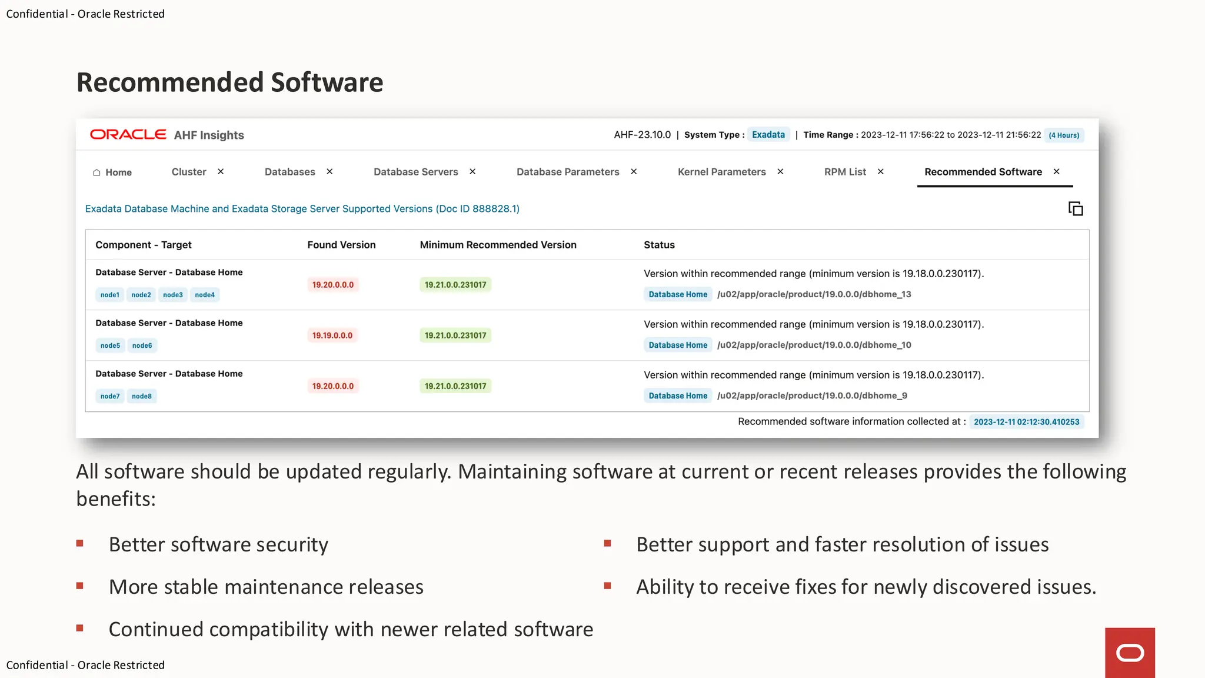Click the node3 tag
Screen dimensions: 1205x678
click(x=173, y=295)
